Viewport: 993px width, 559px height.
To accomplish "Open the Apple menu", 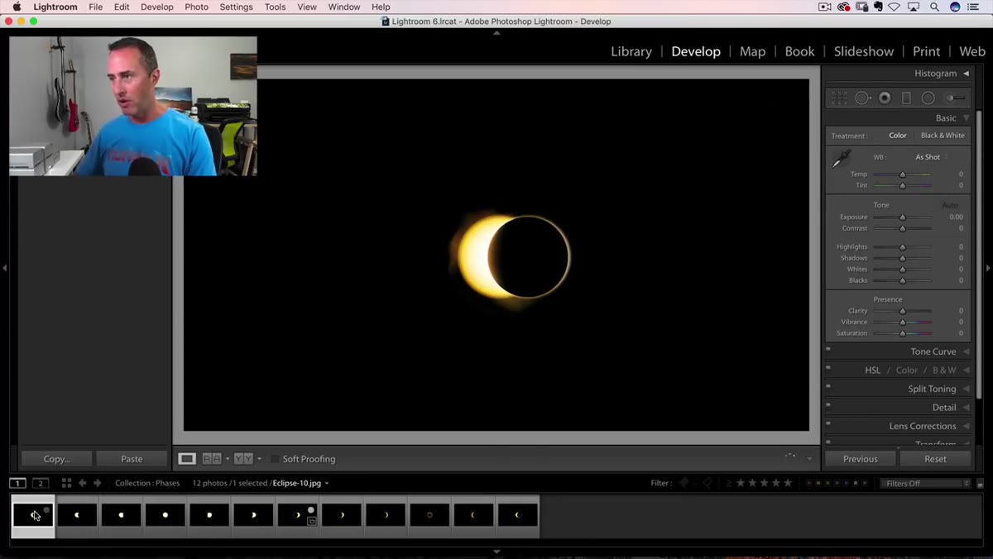I will click(17, 7).
